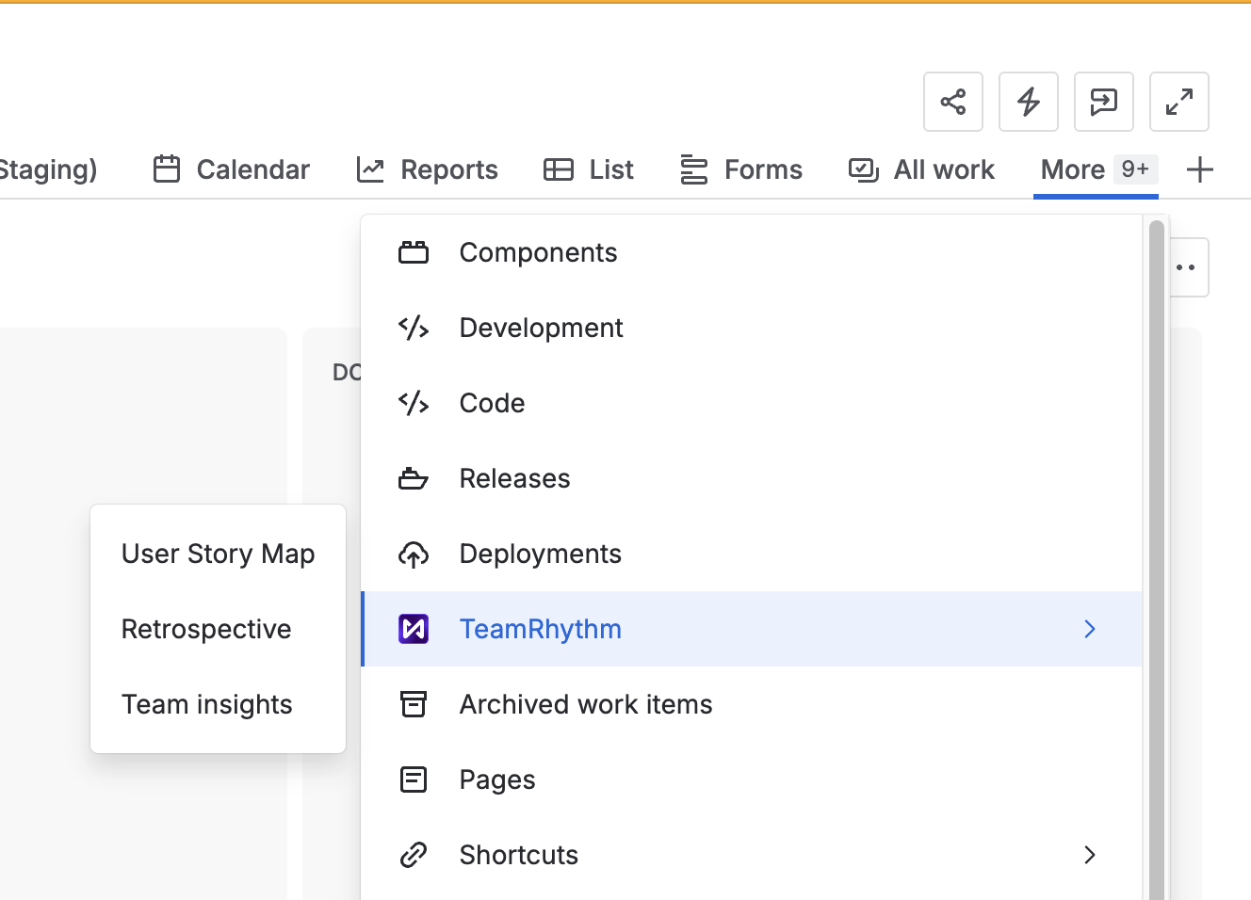1251x900 pixels.
Task: Collapse the More 9+ dropdown tab
Action: click(1095, 170)
